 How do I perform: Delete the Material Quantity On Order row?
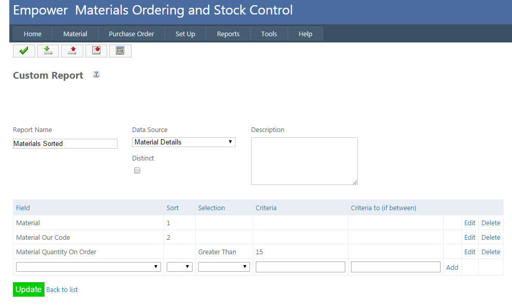[491, 252]
